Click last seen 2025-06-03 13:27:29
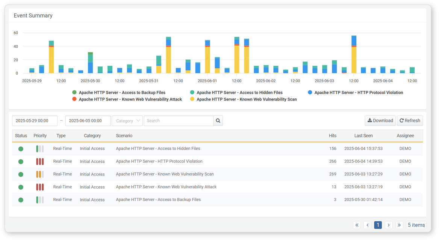This screenshot has width=439, height=240. coord(363,174)
